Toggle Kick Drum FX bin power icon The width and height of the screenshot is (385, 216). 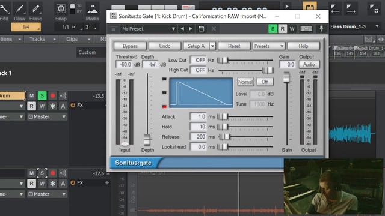[73, 106]
